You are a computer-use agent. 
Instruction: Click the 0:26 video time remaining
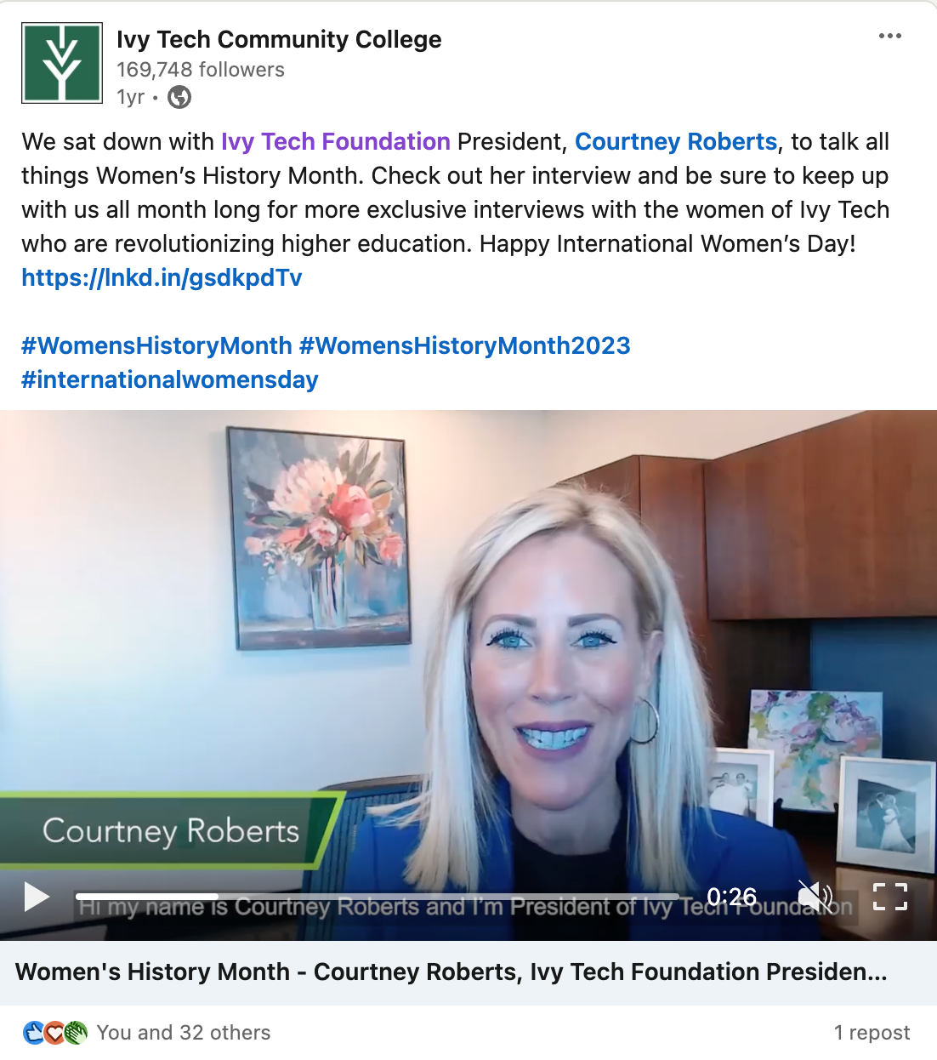tap(731, 897)
